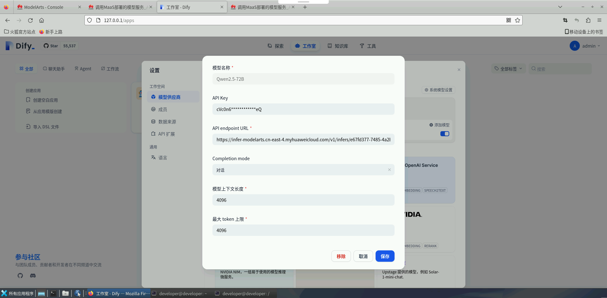
Task: Close the 工作室 - Dify browser tab
Action: click(x=222, y=7)
